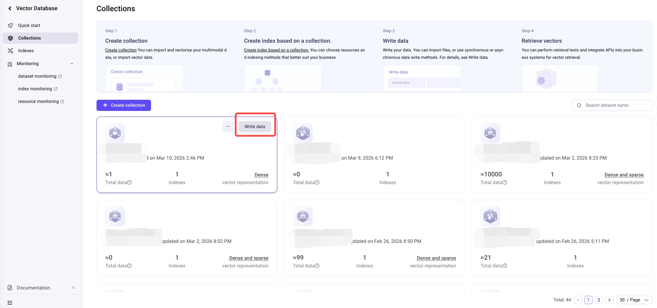Click the collection icon on the ≈99 card
The image size is (657, 308).
[303, 216]
